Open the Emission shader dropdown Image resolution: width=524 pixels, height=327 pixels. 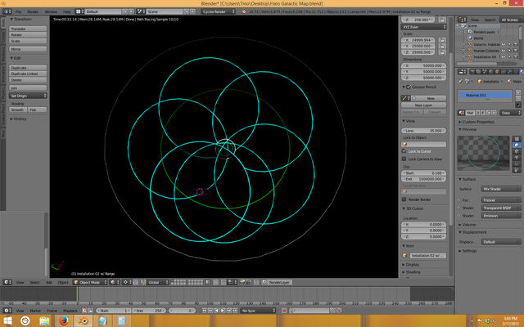pos(501,216)
